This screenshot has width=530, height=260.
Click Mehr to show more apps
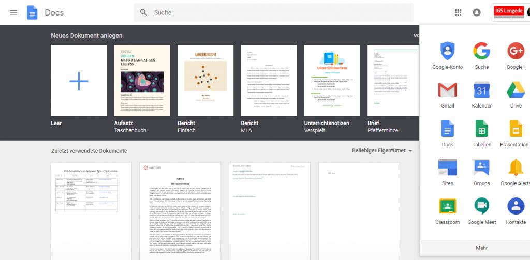[481, 248]
